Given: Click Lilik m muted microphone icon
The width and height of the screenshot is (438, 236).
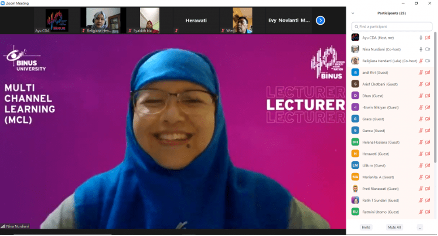Looking at the screenshot, I should tap(421, 165).
